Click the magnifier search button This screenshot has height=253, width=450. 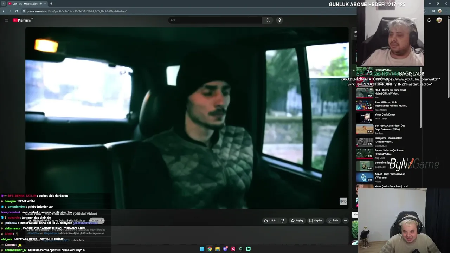pos(268,20)
